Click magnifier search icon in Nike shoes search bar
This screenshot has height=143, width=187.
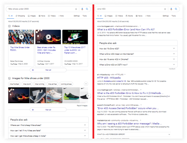click(87, 9)
